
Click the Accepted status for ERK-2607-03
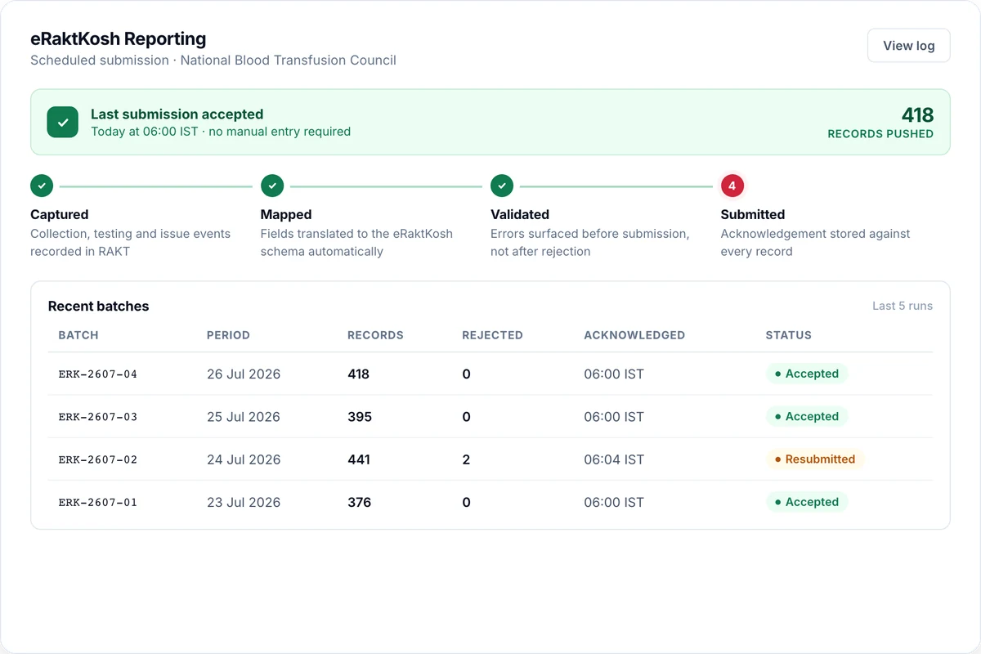807,416
